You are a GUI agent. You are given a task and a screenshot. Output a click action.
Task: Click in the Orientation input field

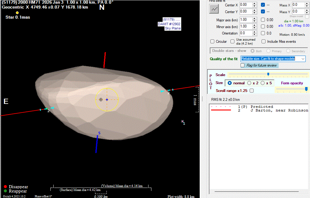(x=245, y=33)
